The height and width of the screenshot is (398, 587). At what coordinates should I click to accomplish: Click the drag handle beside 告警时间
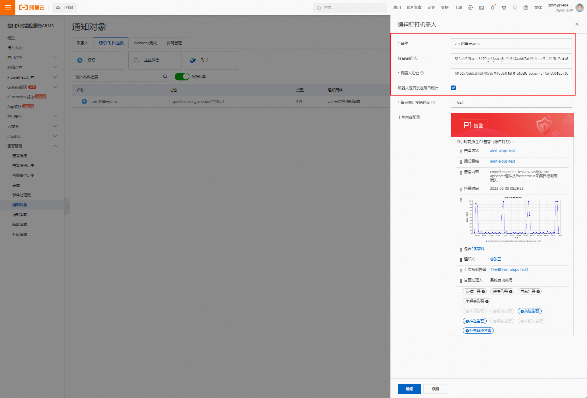461,189
